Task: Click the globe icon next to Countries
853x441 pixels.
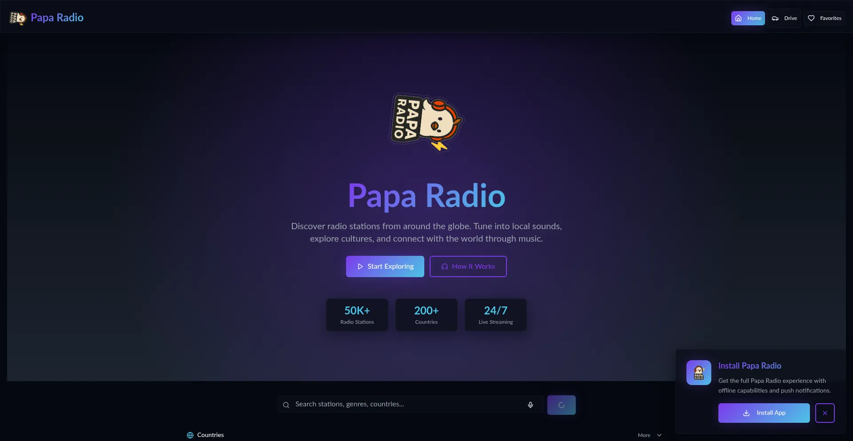Action: [190, 435]
